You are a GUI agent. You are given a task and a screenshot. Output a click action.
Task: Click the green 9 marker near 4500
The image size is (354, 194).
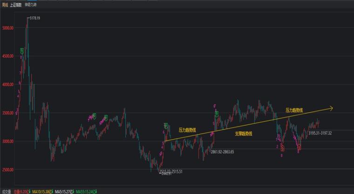21,51
